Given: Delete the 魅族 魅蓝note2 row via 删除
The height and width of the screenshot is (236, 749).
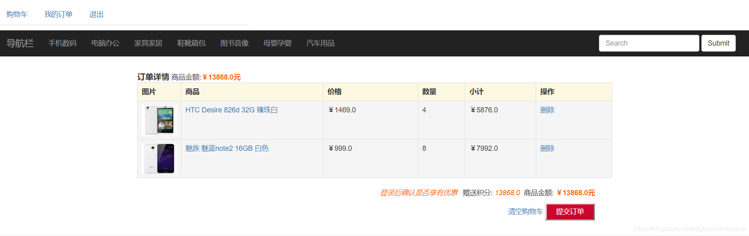Looking at the screenshot, I should [547, 148].
